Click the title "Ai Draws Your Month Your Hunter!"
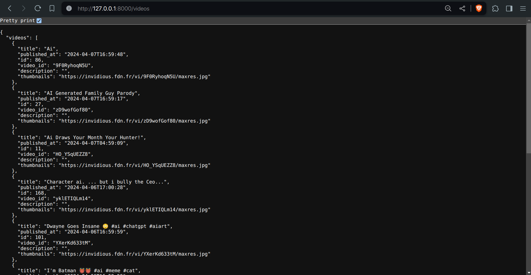 [x=94, y=137]
